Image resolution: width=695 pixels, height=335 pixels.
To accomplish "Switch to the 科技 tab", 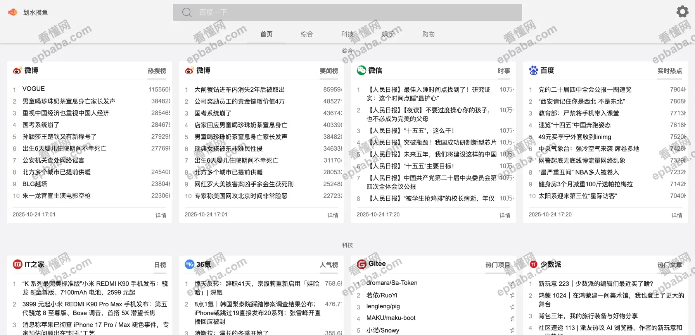I will 347,34.
